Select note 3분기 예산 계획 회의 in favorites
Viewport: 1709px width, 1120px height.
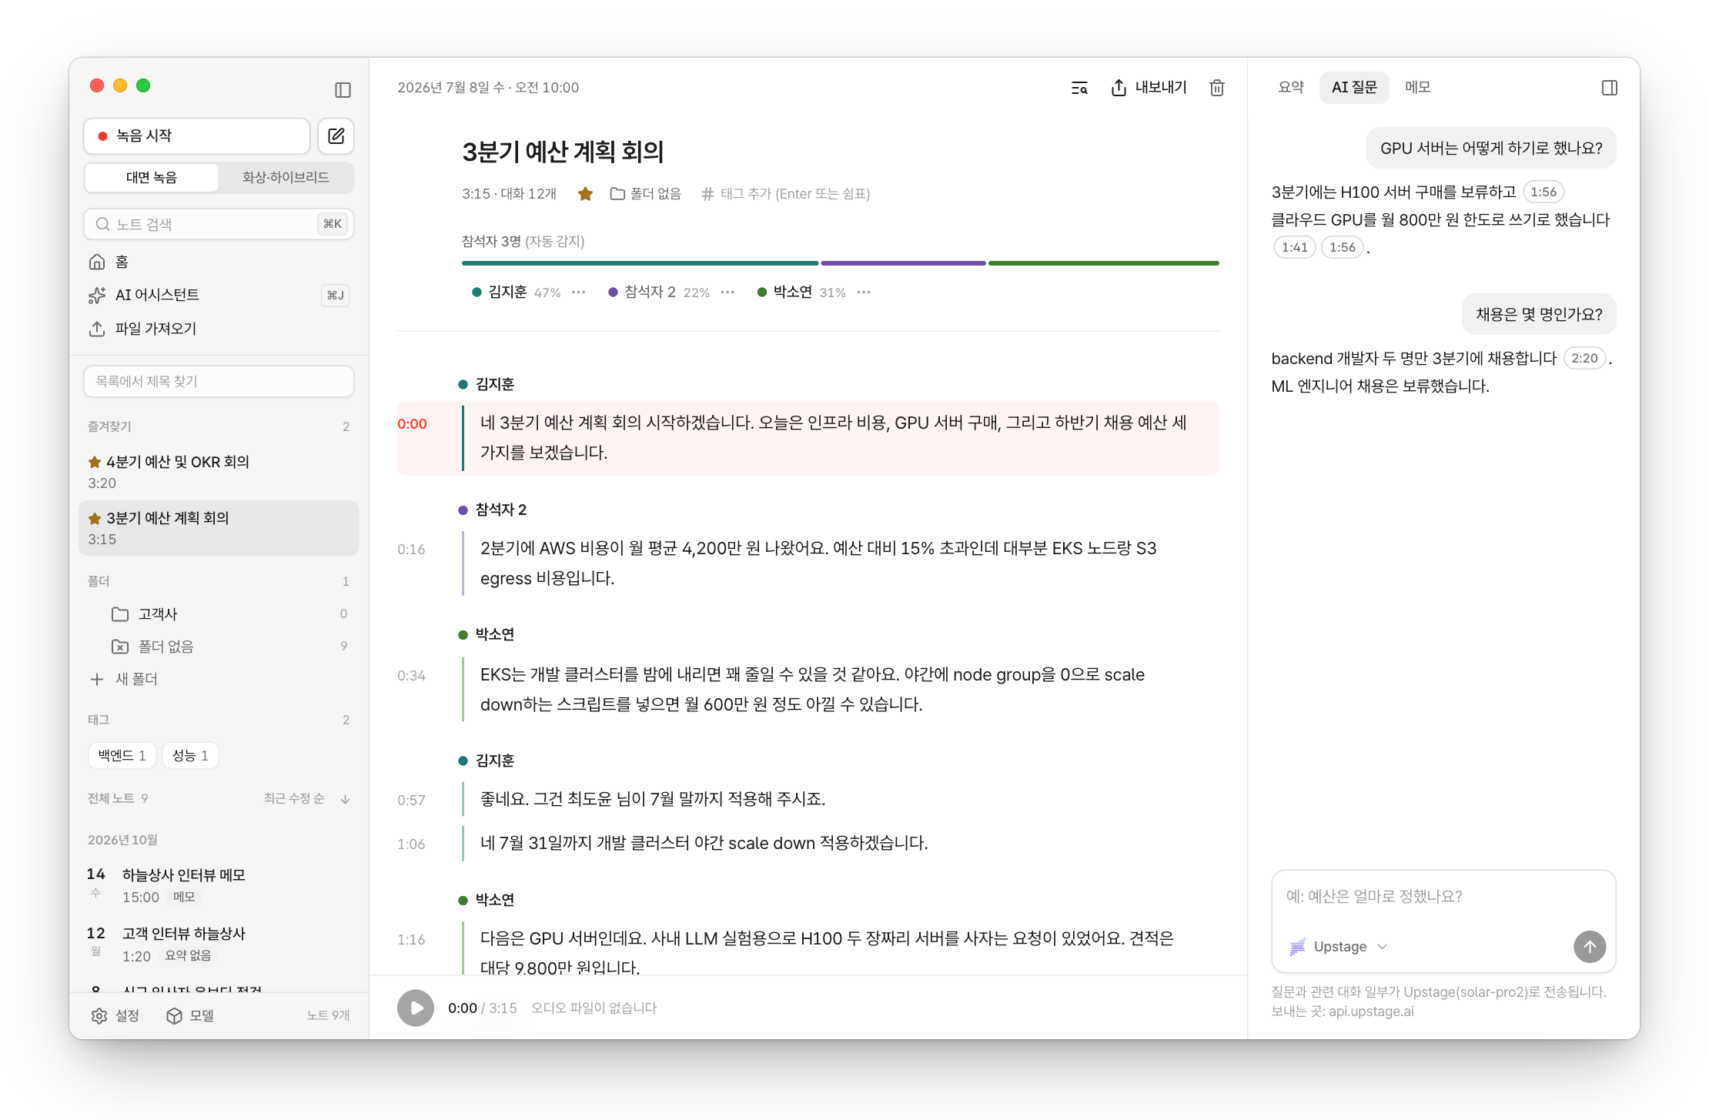tap(219, 528)
